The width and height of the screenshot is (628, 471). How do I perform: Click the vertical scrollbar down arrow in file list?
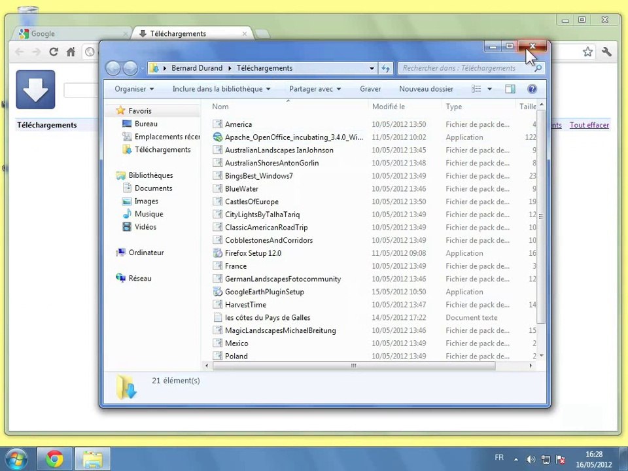[x=542, y=356]
